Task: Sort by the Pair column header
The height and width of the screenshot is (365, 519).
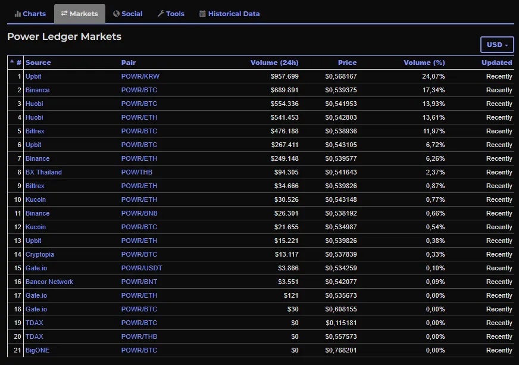Action: (x=129, y=63)
